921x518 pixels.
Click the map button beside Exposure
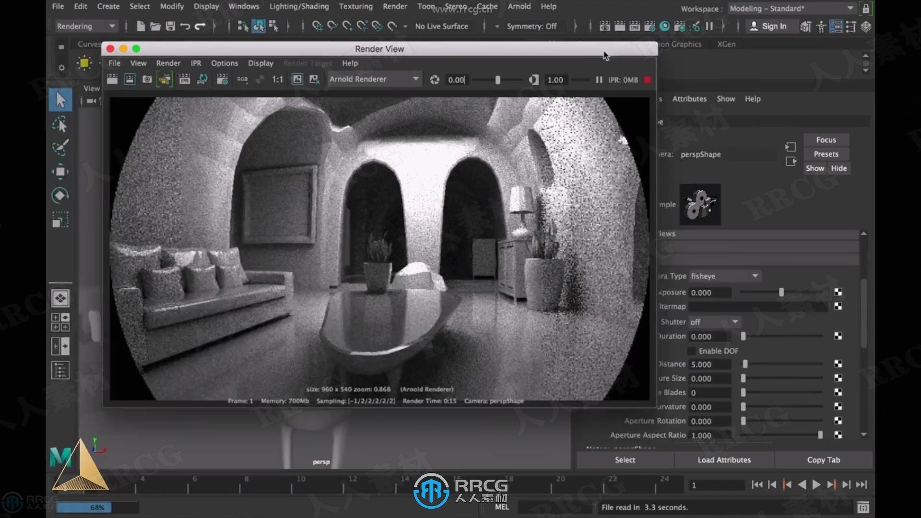tap(838, 292)
